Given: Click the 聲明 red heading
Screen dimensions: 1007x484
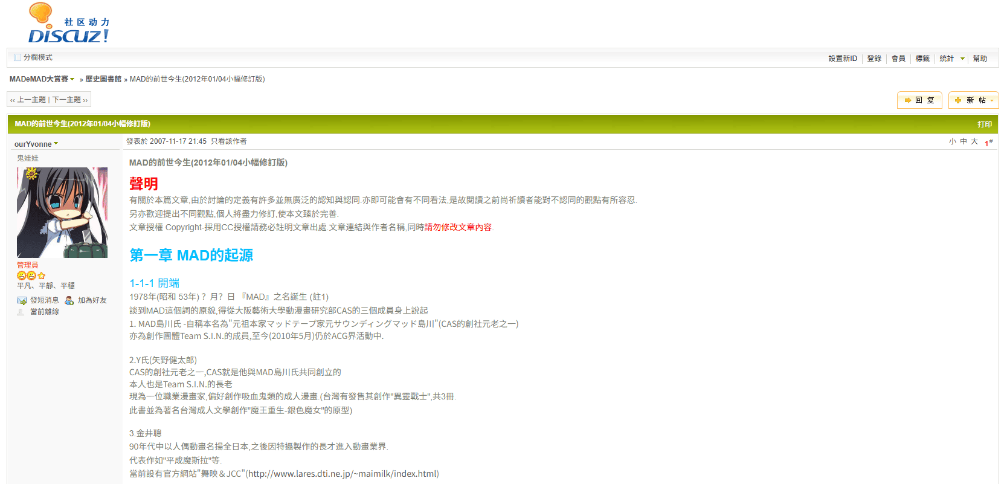Looking at the screenshot, I should point(144,184).
